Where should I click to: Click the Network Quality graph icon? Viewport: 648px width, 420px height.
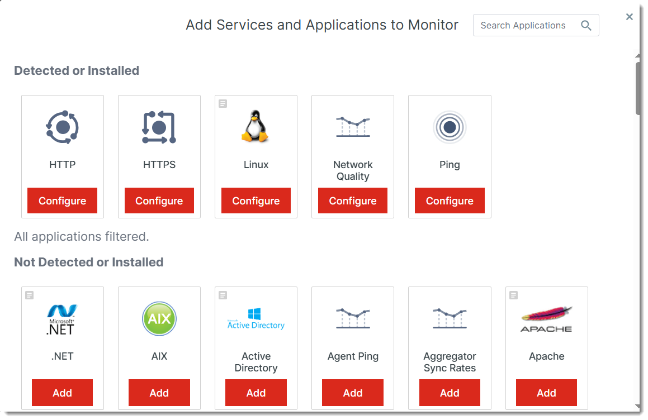(353, 127)
